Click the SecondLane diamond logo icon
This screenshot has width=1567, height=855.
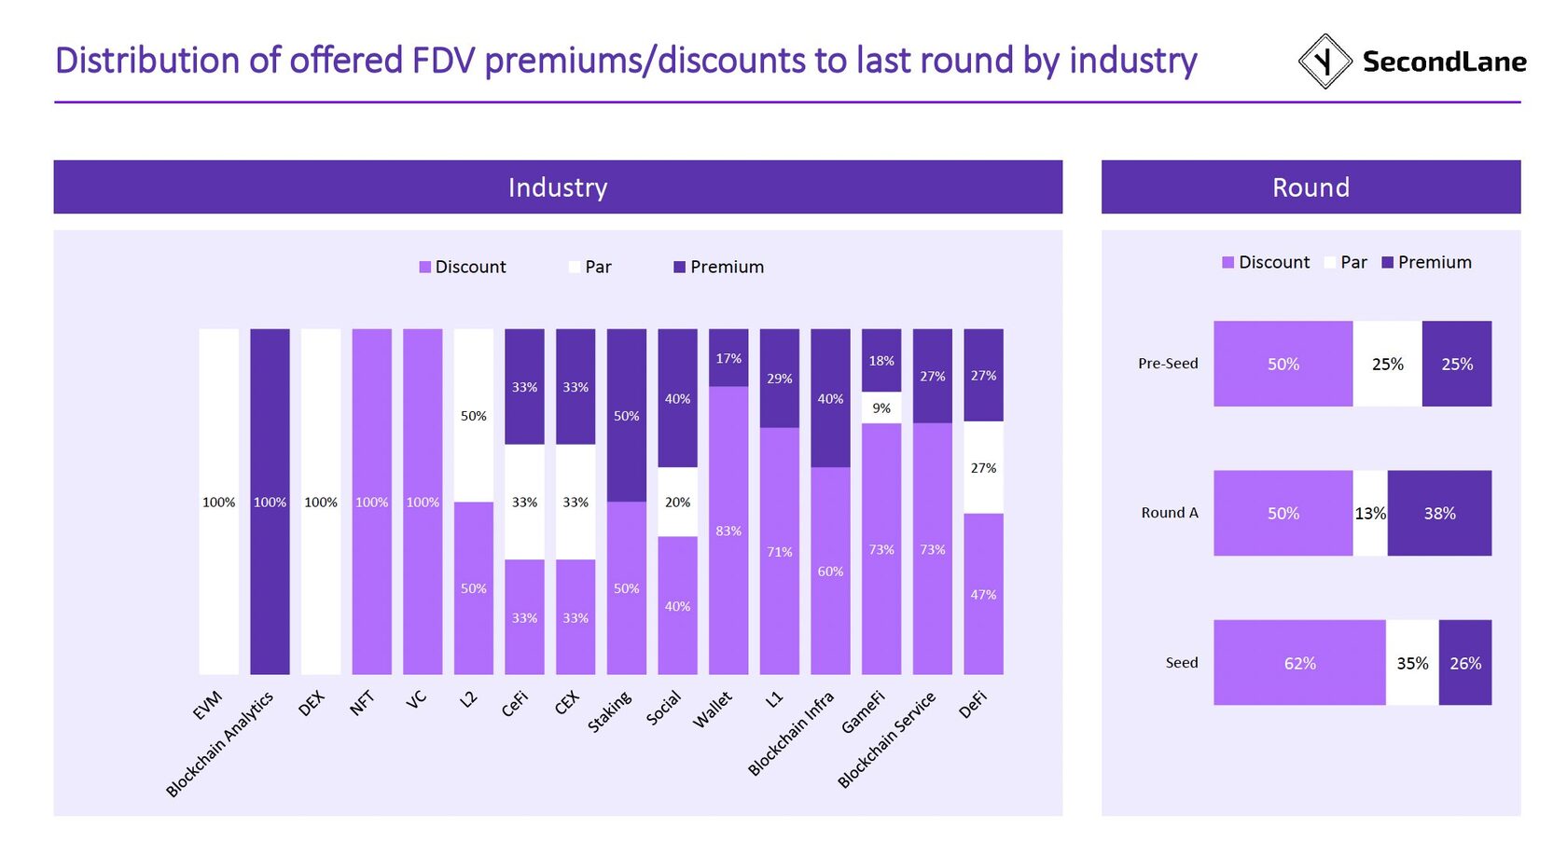pos(1324,62)
